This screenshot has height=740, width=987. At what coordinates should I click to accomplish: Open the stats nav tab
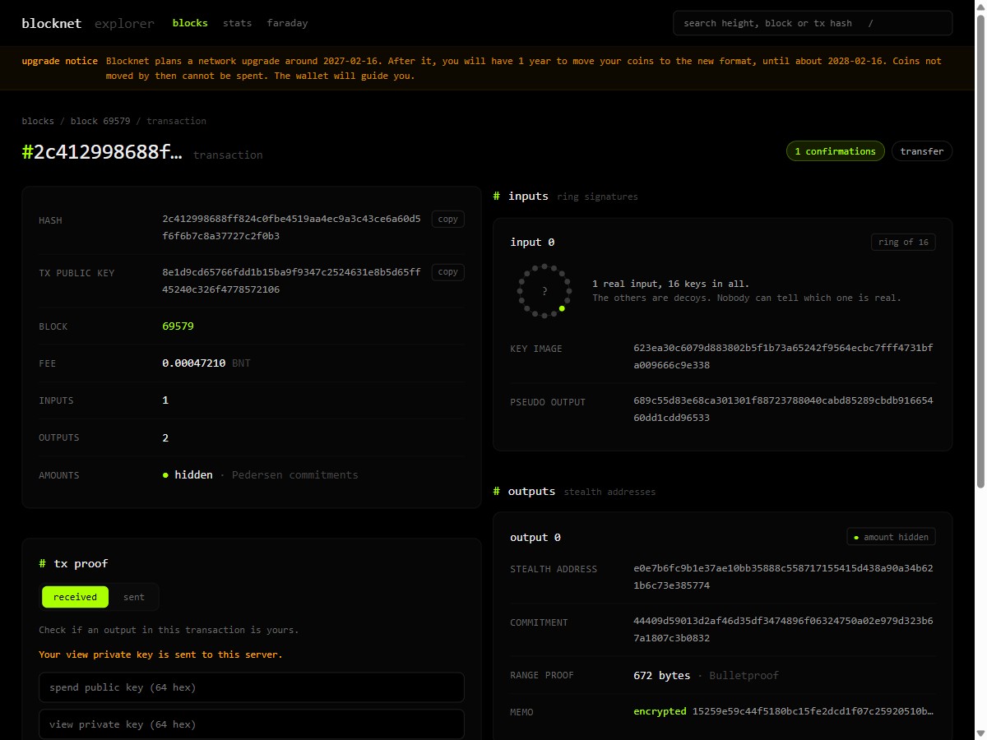[x=237, y=23]
